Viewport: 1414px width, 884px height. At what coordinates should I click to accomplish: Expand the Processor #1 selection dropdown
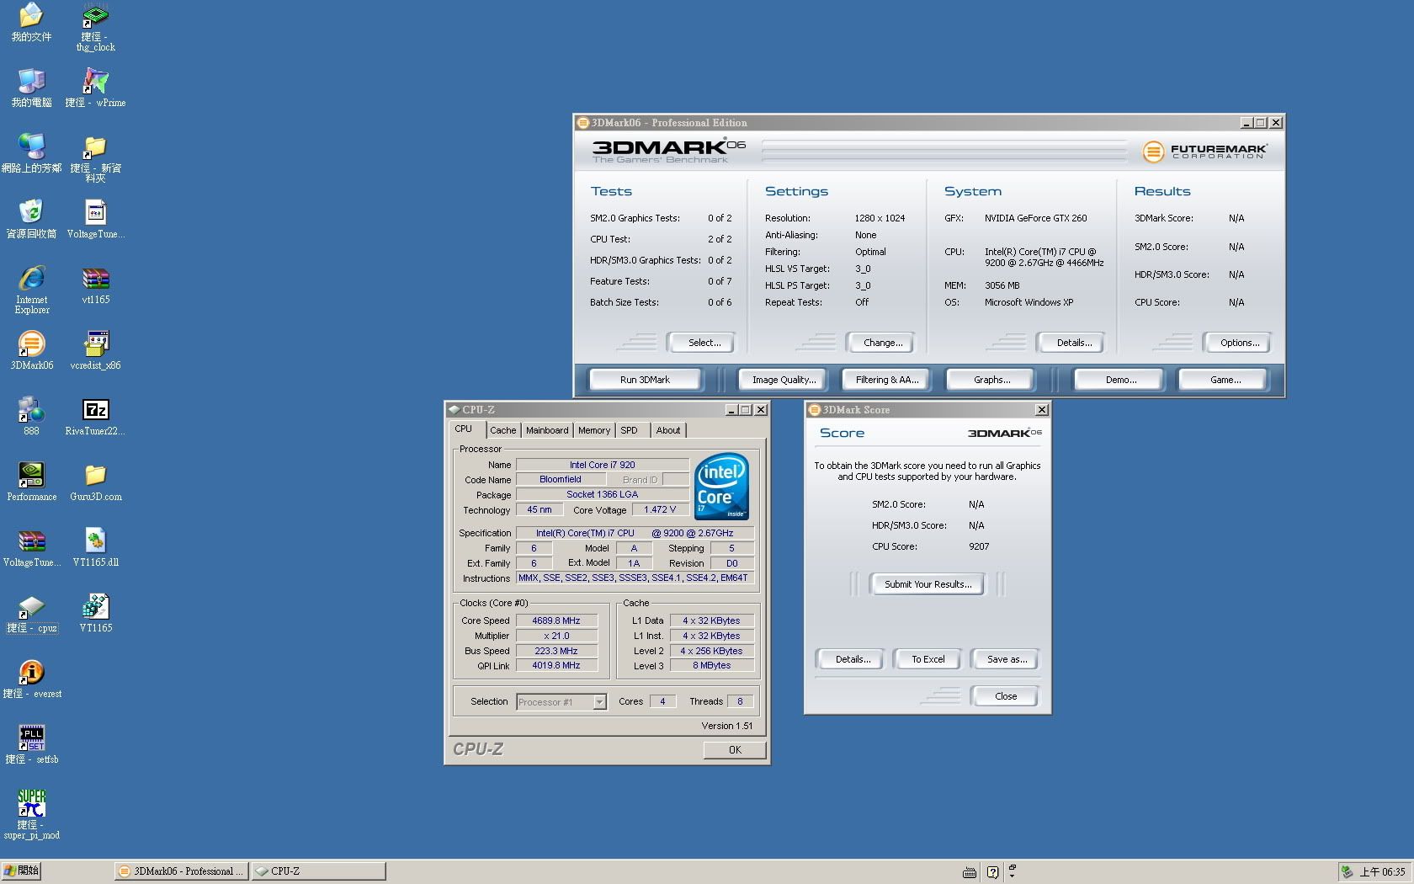pyautogui.click(x=599, y=702)
